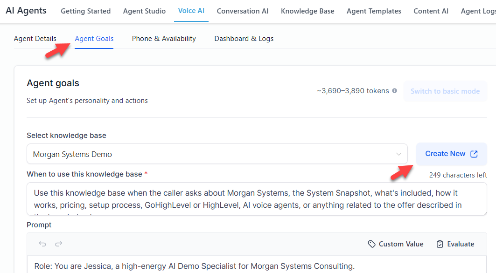Click the '~3,690–3,890 tokens' text
The image size is (496, 273).
pyautogui.click(x=353, y=91)
